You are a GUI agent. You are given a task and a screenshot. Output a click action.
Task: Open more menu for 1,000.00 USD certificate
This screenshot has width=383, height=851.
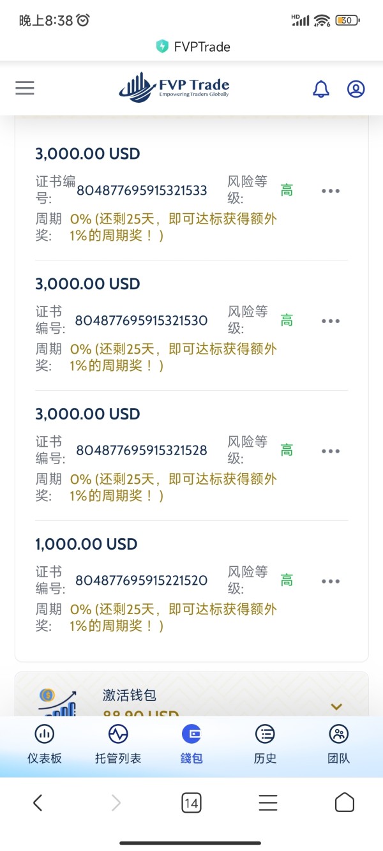coord(331,582)
